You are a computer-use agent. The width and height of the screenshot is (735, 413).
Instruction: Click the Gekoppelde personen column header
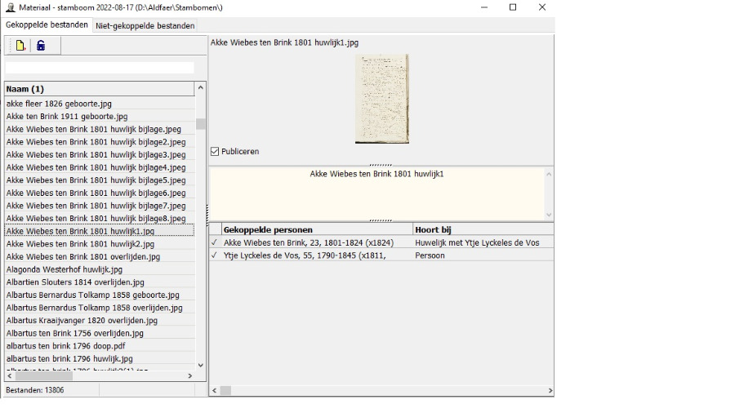tap(314, 229)
